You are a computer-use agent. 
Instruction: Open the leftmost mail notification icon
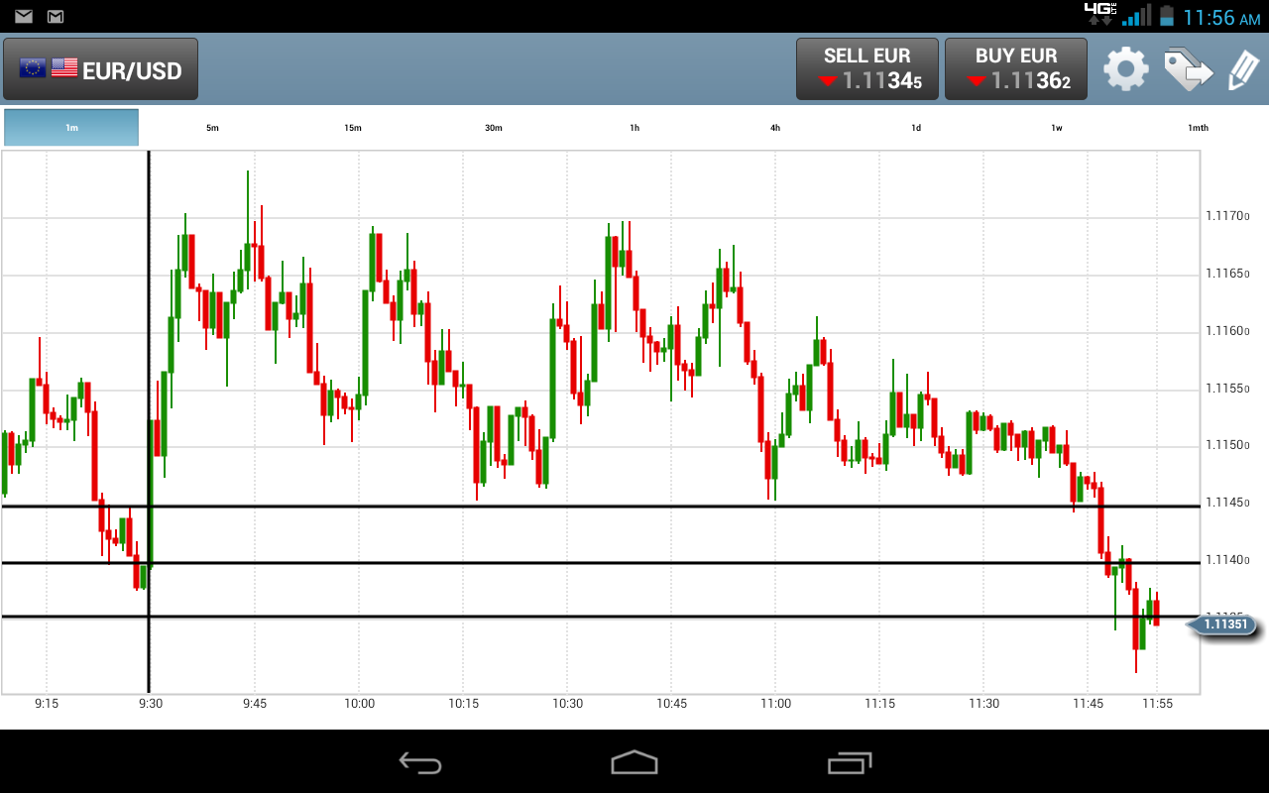[x=24, y=17]
